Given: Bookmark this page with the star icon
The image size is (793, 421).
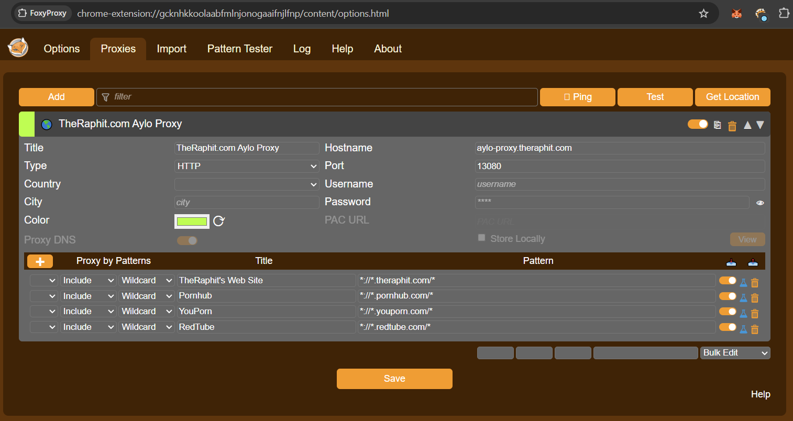Looking at the screenshot, I should (x=703, y=14).
